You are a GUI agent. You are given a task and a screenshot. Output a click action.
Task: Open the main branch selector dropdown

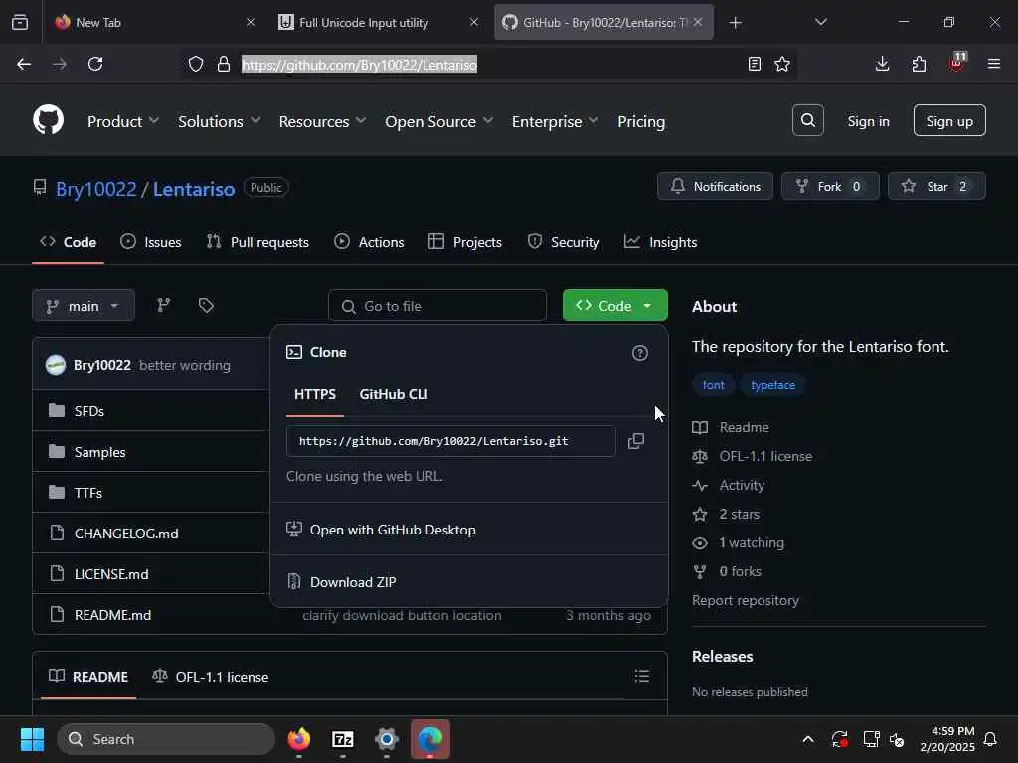click(84, 306)
